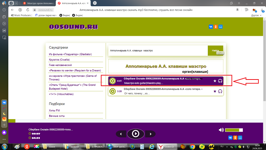This screenshot has width=266, height=150.
Task: Open the Game of Thrones soundtrack link
Action: pyautogui.click(x=73, y=78)
